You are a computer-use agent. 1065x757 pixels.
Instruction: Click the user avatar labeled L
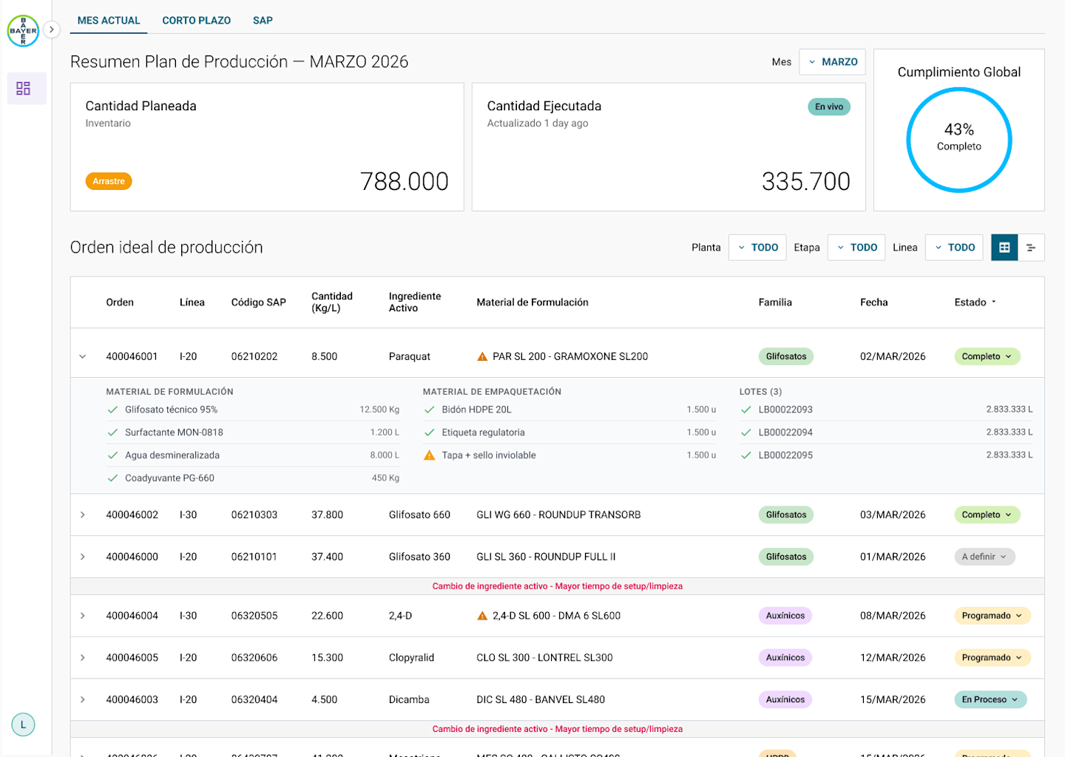(23, 724)
